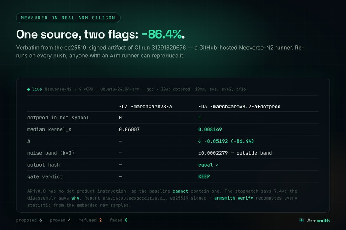
Task: Click the 'ISA: dotprod, i8mm, sve, sve2, bf16' text
Action: (203, 89)
